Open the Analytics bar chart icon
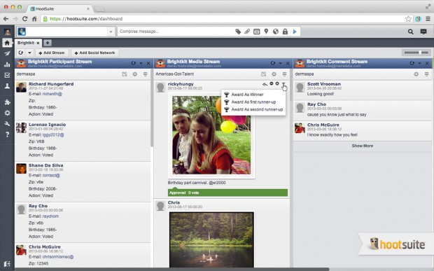The width and height of the screenshot is (434, 271). point(7,64)
